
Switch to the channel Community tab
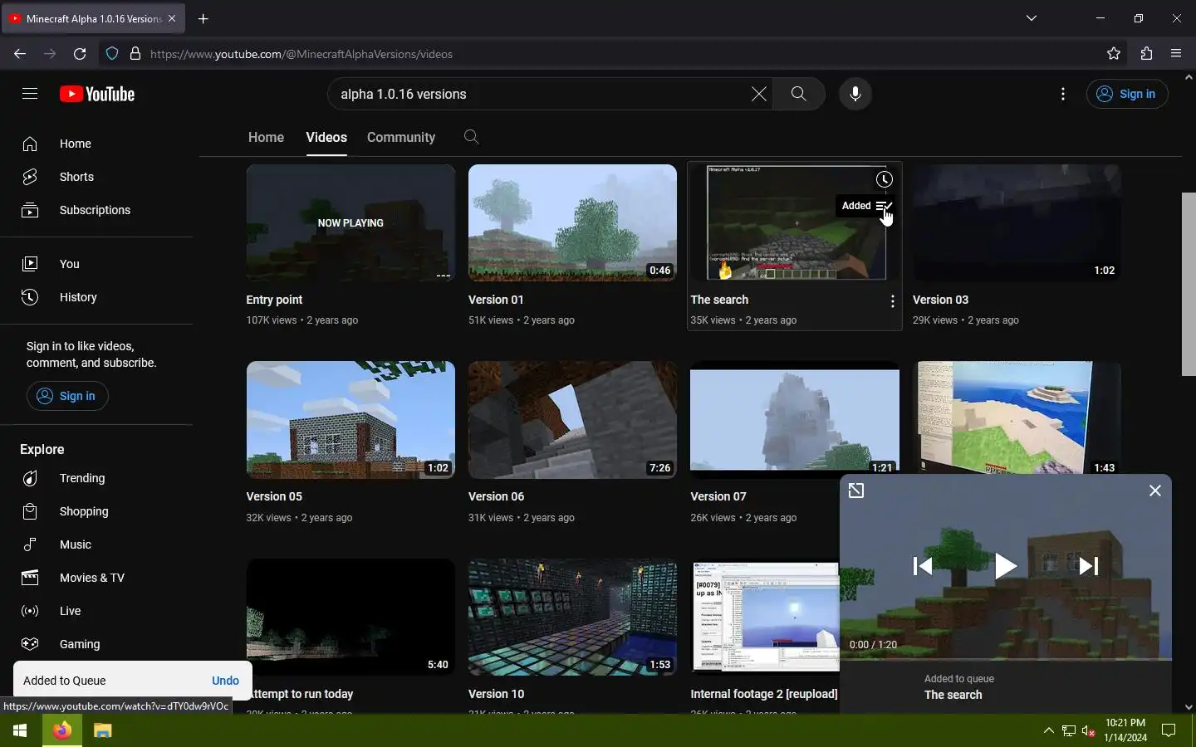click(401, 137)
